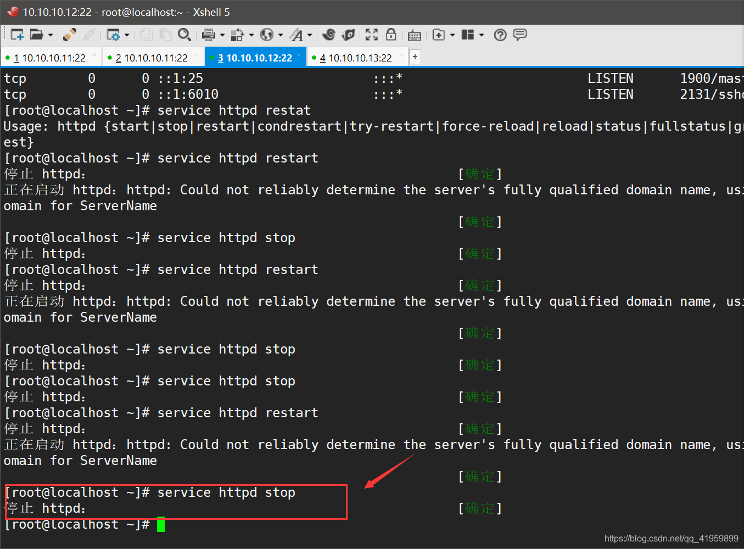
Task: Click the '2131/ssh' process text
Action: [712, 94]
